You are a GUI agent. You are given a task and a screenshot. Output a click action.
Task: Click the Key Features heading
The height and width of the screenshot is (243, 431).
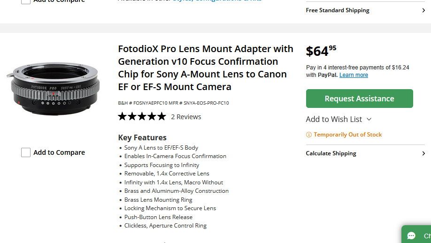coord(142,137)
